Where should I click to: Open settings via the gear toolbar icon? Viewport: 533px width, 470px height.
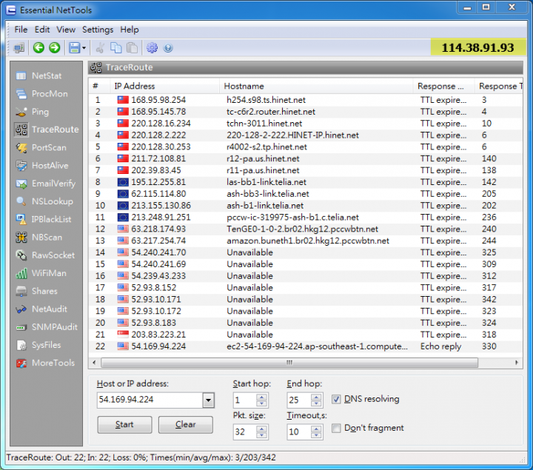[x=152, y=48]
